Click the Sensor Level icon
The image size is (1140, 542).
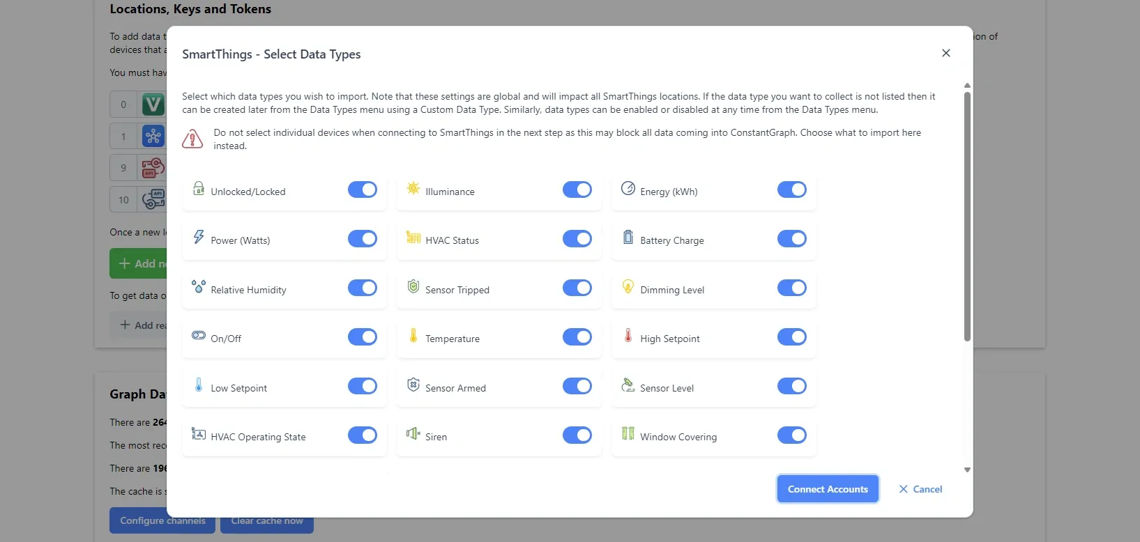pyautogui.click(x=628, y=385)
